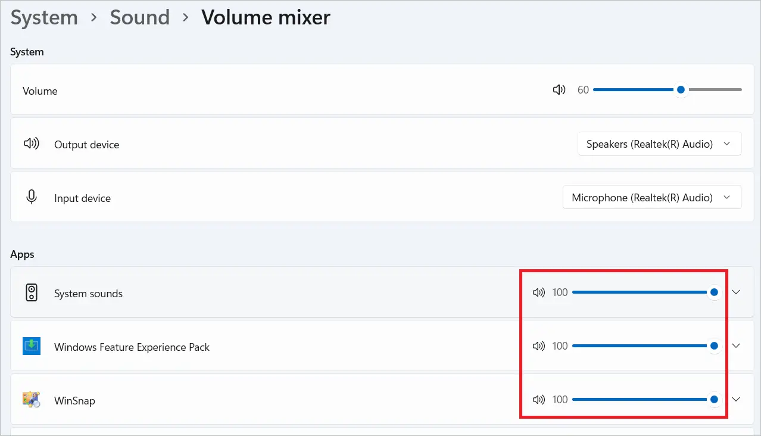This screenshot has height=436, width=761.
Task: Click the system Volume slider track
Action: [x=667, y=90]
